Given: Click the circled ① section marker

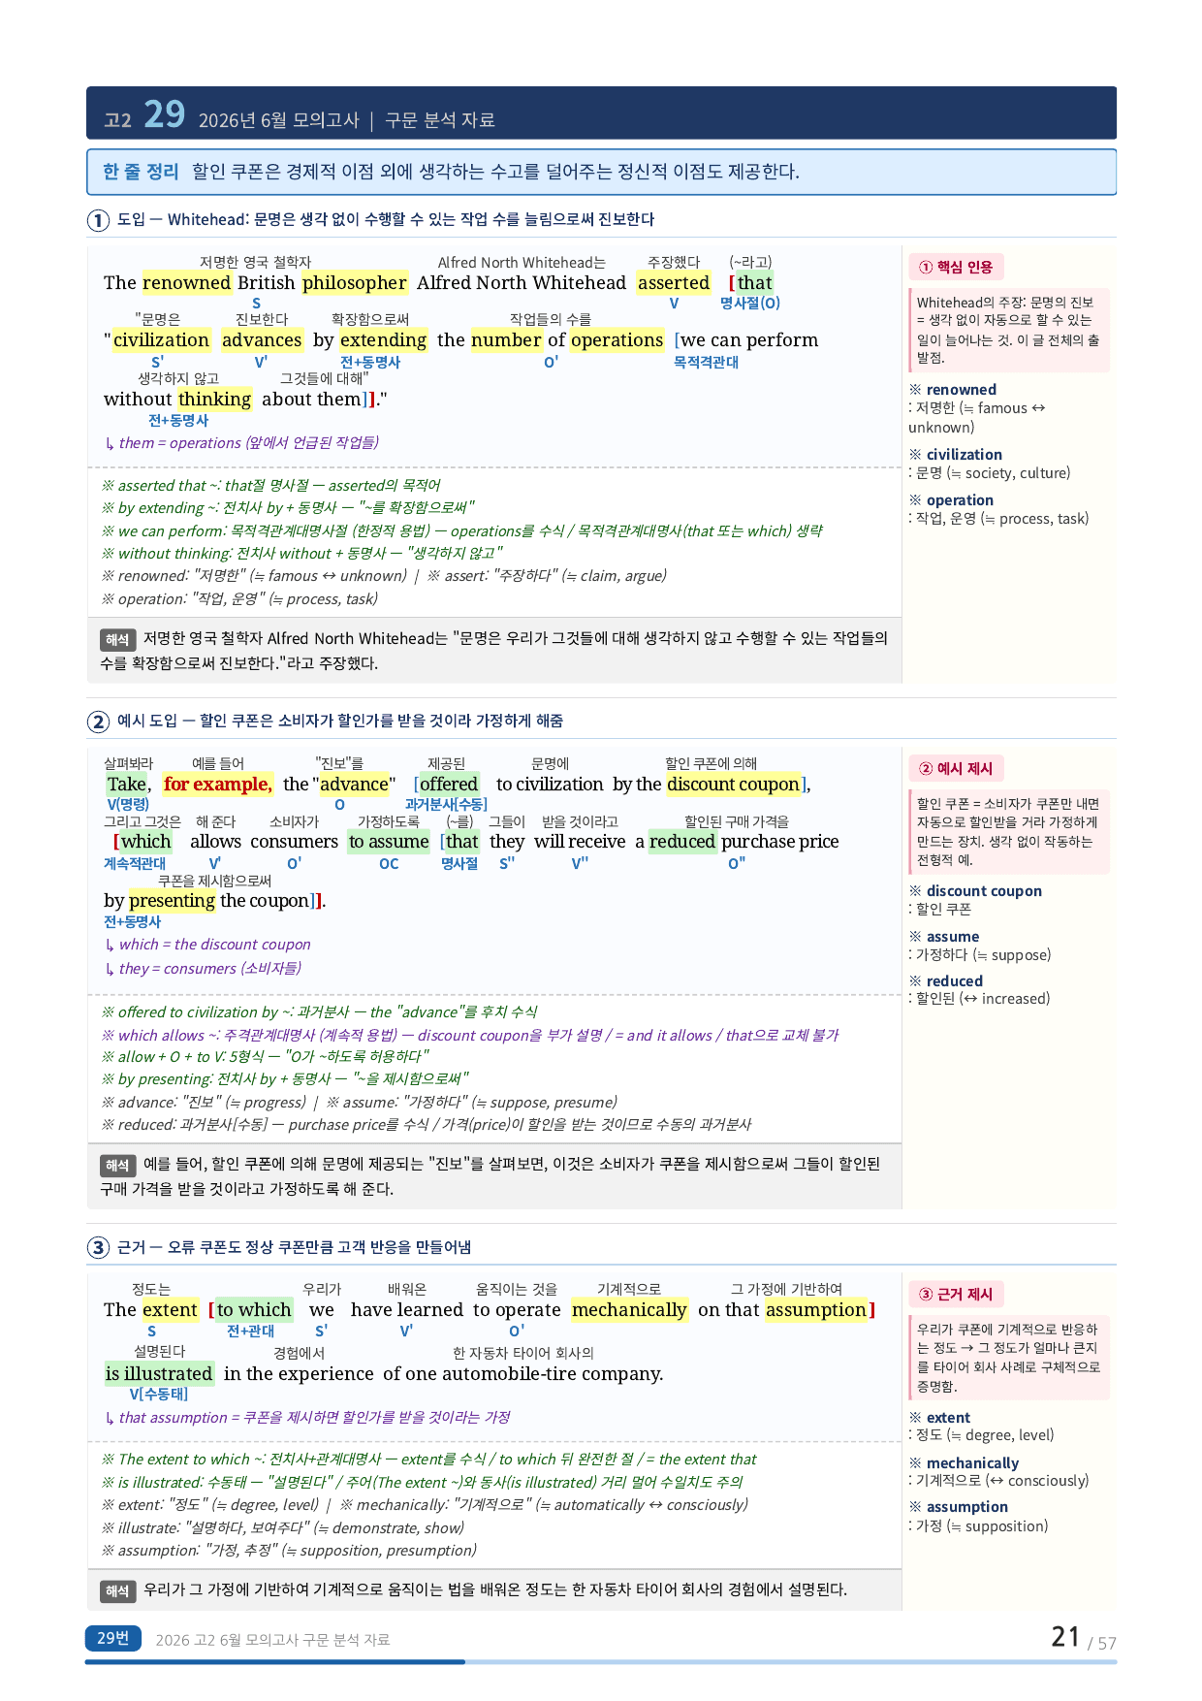Looking at the screenshot, I should pos(98,220).
